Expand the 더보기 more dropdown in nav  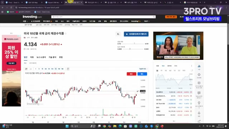coord(147,21)
